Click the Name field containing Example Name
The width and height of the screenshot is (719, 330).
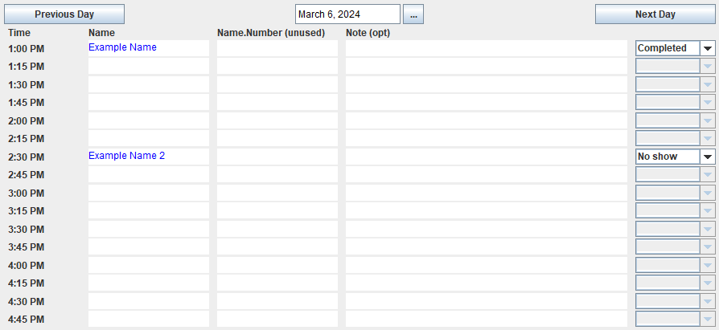tap(149, 48)
